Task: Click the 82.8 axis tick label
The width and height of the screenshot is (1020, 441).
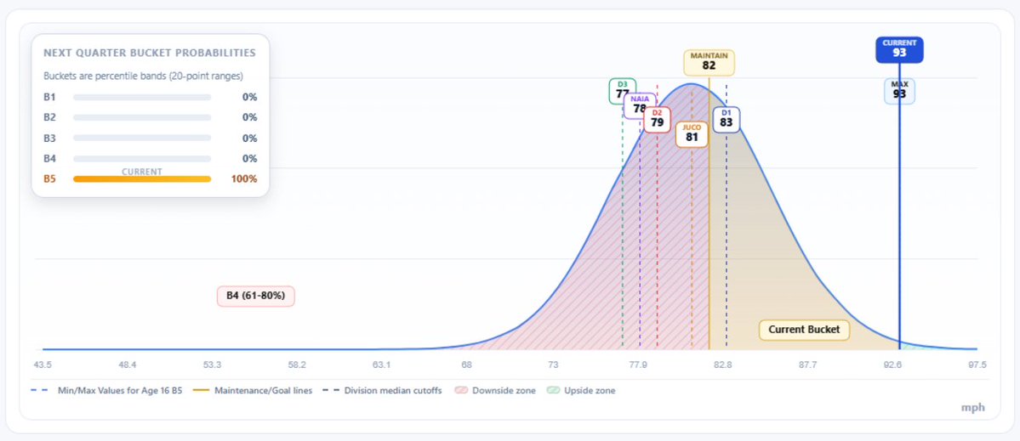Action: 722,365
